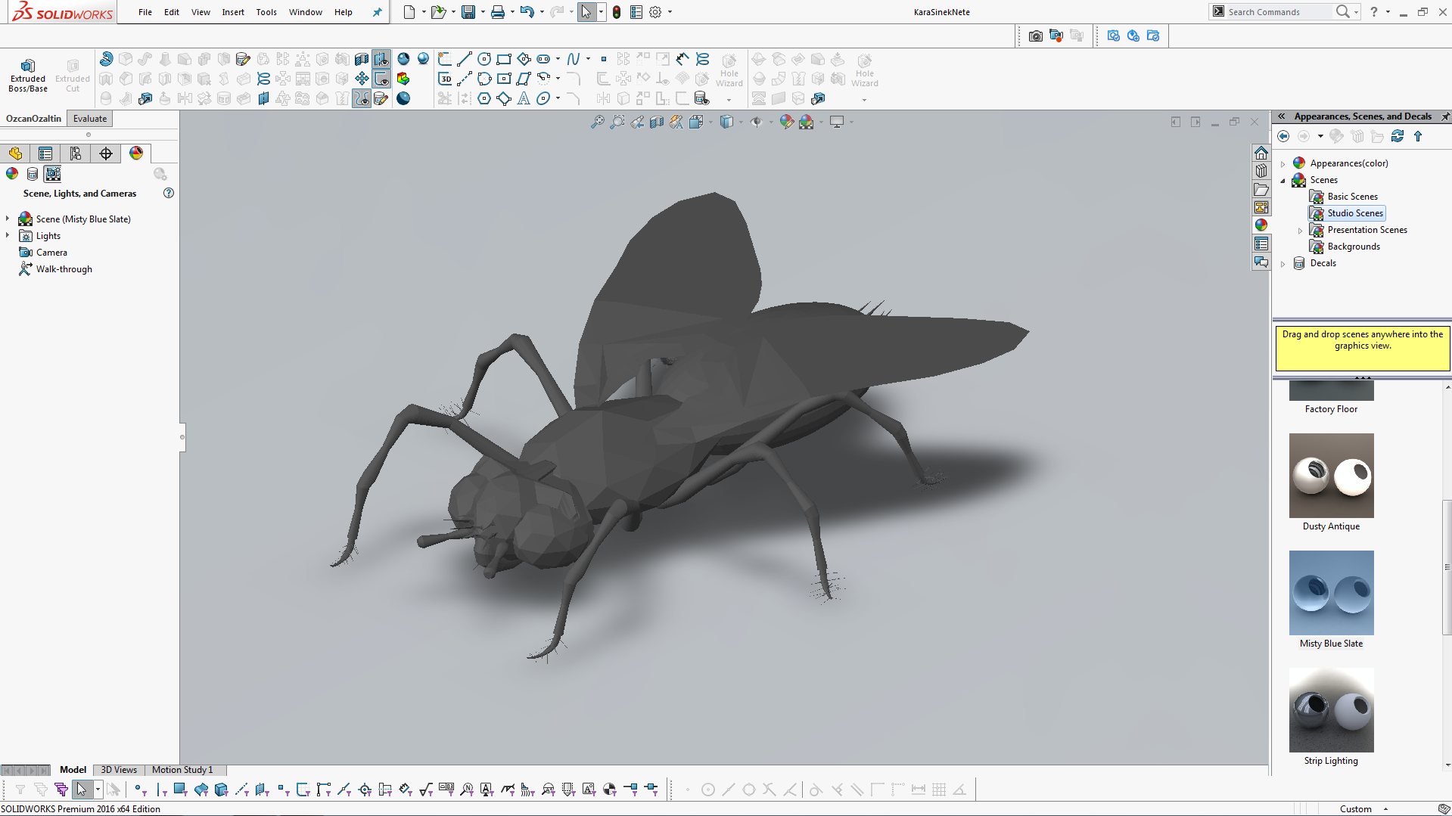
Task: Collapse the Scenes library folder
Action: (x=1283, y=180)
